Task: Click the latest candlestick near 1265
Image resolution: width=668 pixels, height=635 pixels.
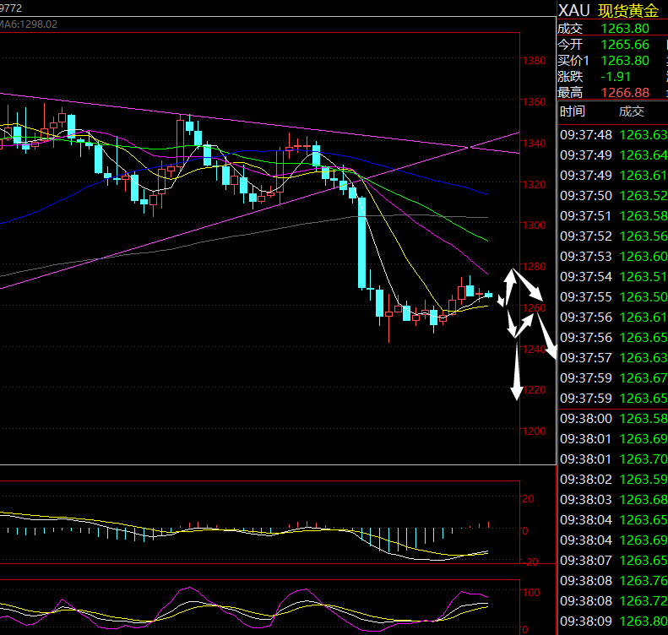Action: pyautogui.click(x=488, y=295)
